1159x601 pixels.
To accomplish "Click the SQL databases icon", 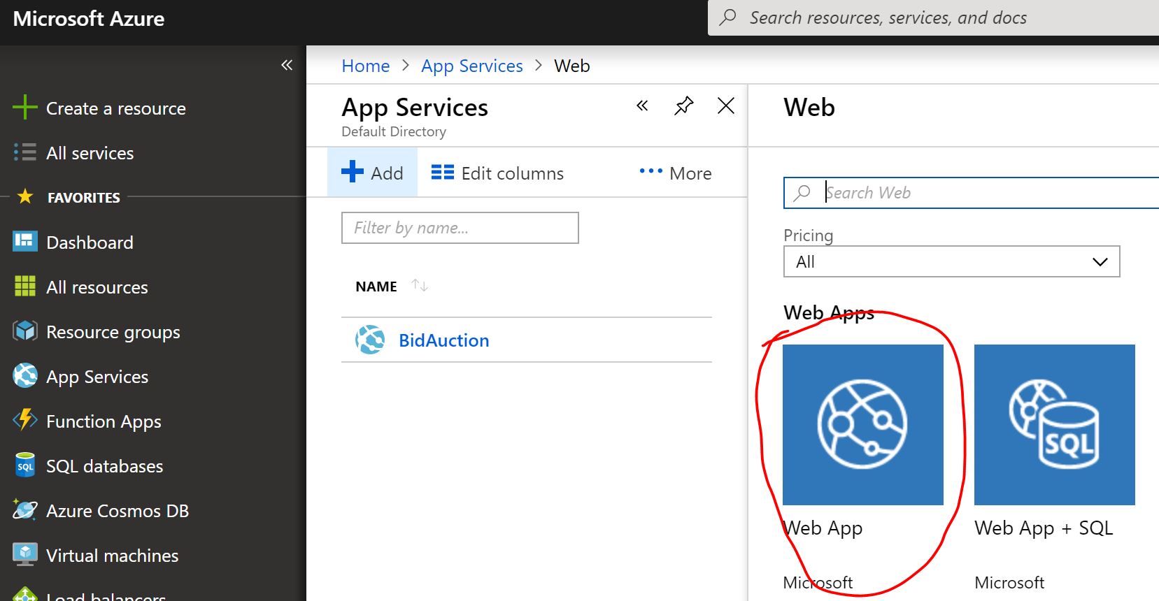I will (x=25, y=465).
